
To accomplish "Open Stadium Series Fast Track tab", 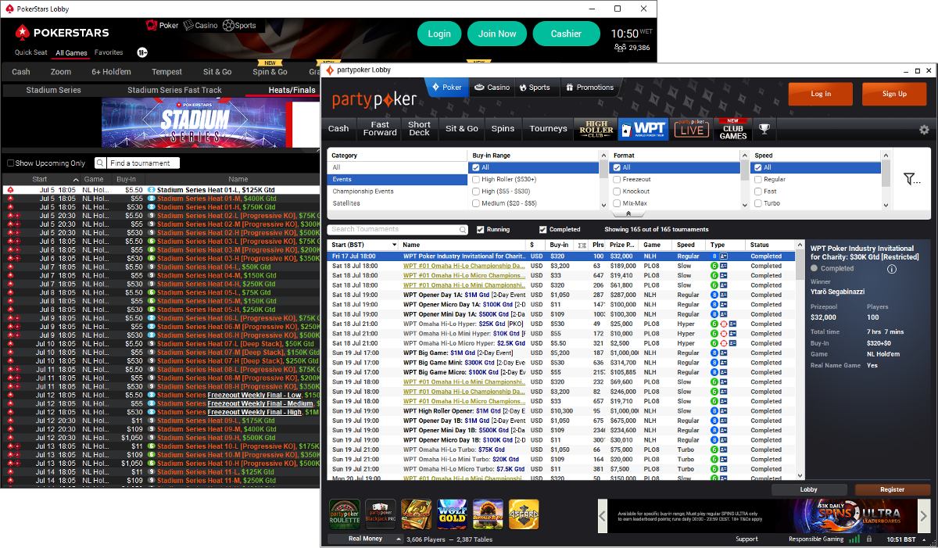I will click(x=174, y=90).
